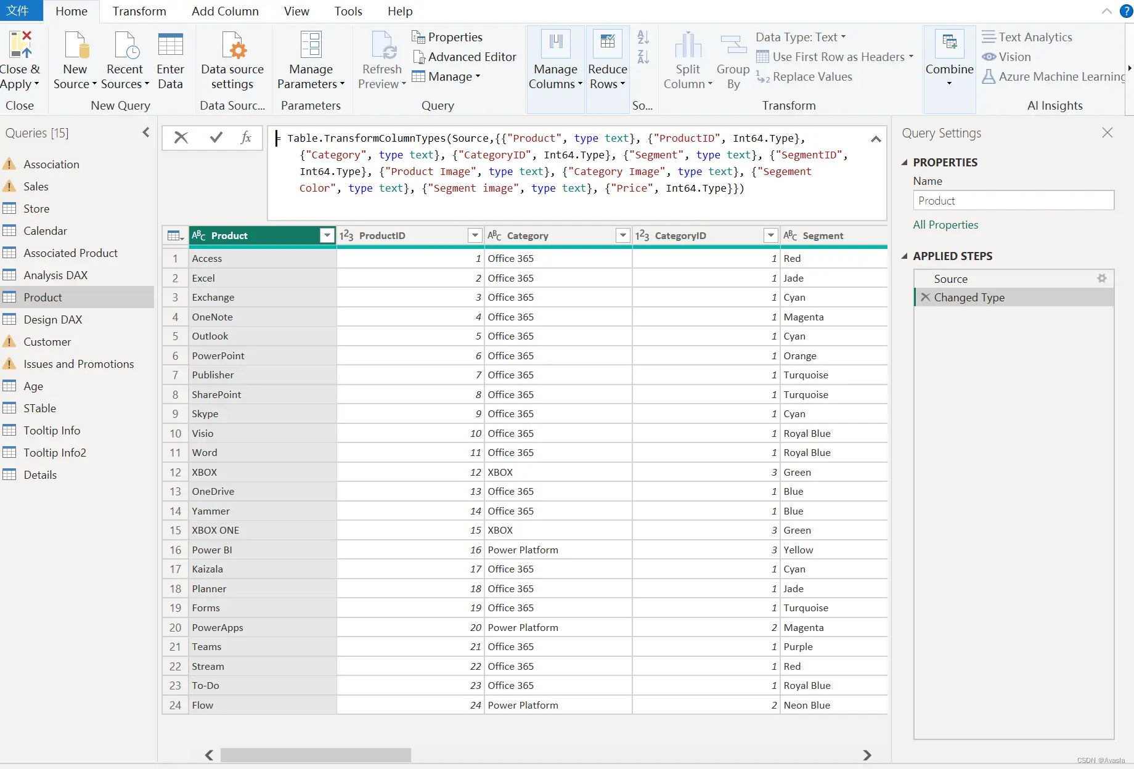Open Manage Parameters icon

(x=311, y=44)
